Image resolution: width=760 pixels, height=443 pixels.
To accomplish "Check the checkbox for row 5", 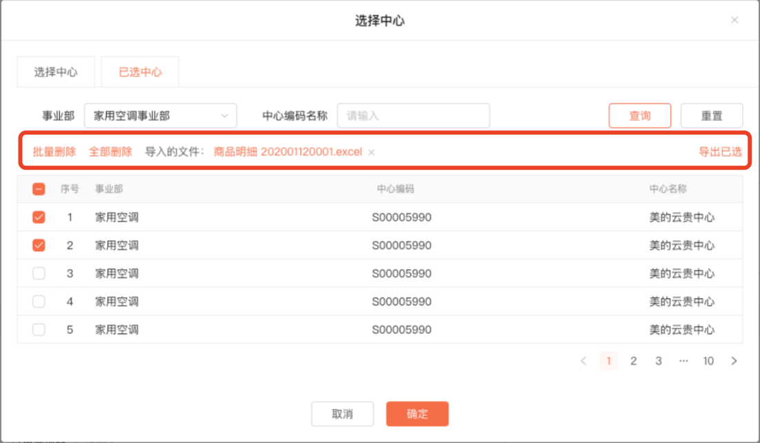I will [x=39, y=329].
